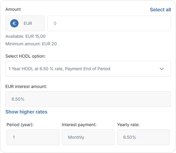Click the Euro currency icon
176x153 pixels.
click(14, 23)
